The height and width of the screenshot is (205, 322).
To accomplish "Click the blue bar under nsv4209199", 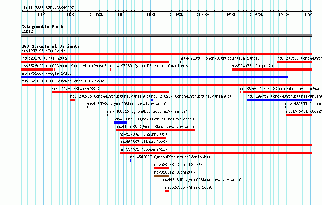I will coord(120,123).
